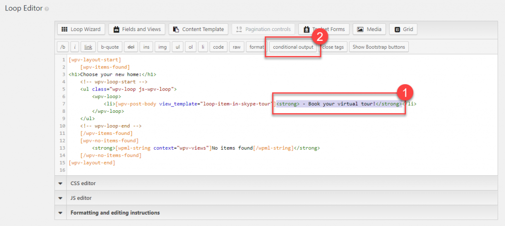Open the Loop Wizard
The width and height of the screenshot is (505, 226).
(81, 29)
